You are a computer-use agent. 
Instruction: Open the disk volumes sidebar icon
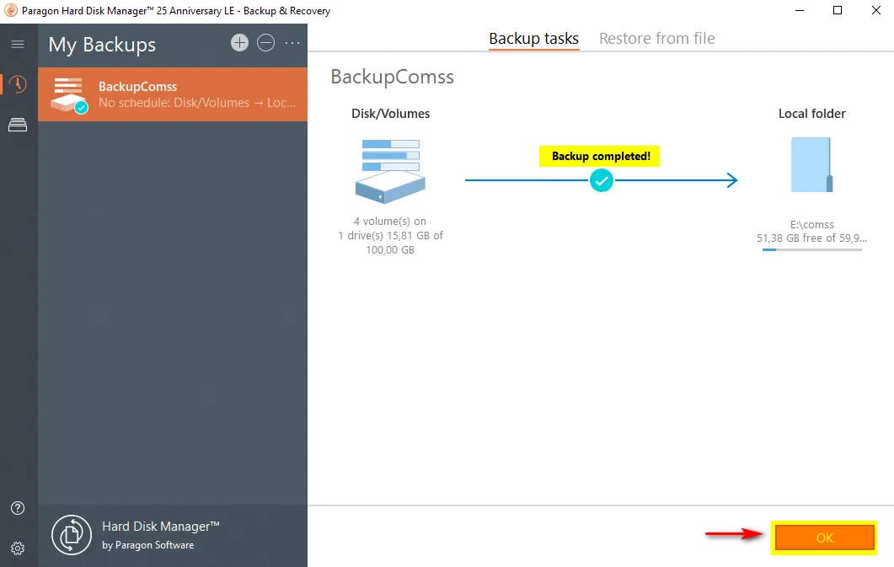coord(18,125)
